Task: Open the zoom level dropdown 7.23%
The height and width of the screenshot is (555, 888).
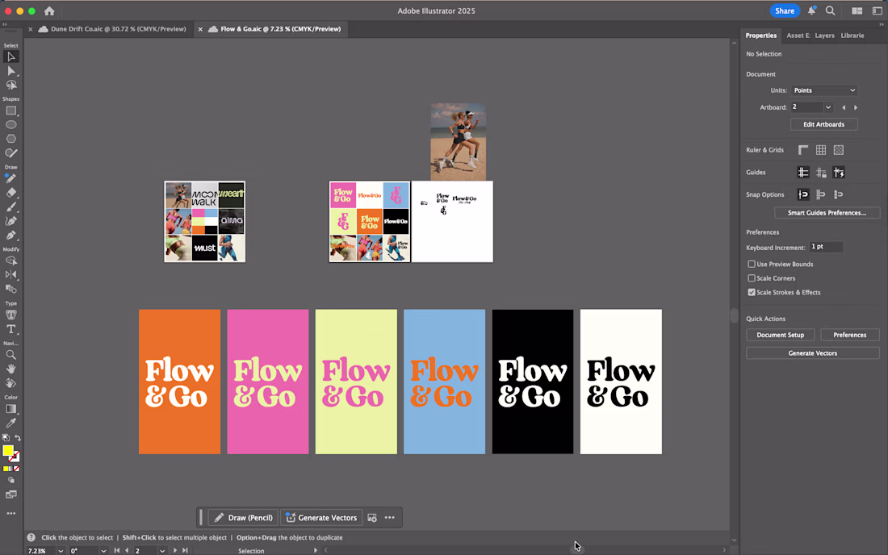Action: (x=60, y=550)
